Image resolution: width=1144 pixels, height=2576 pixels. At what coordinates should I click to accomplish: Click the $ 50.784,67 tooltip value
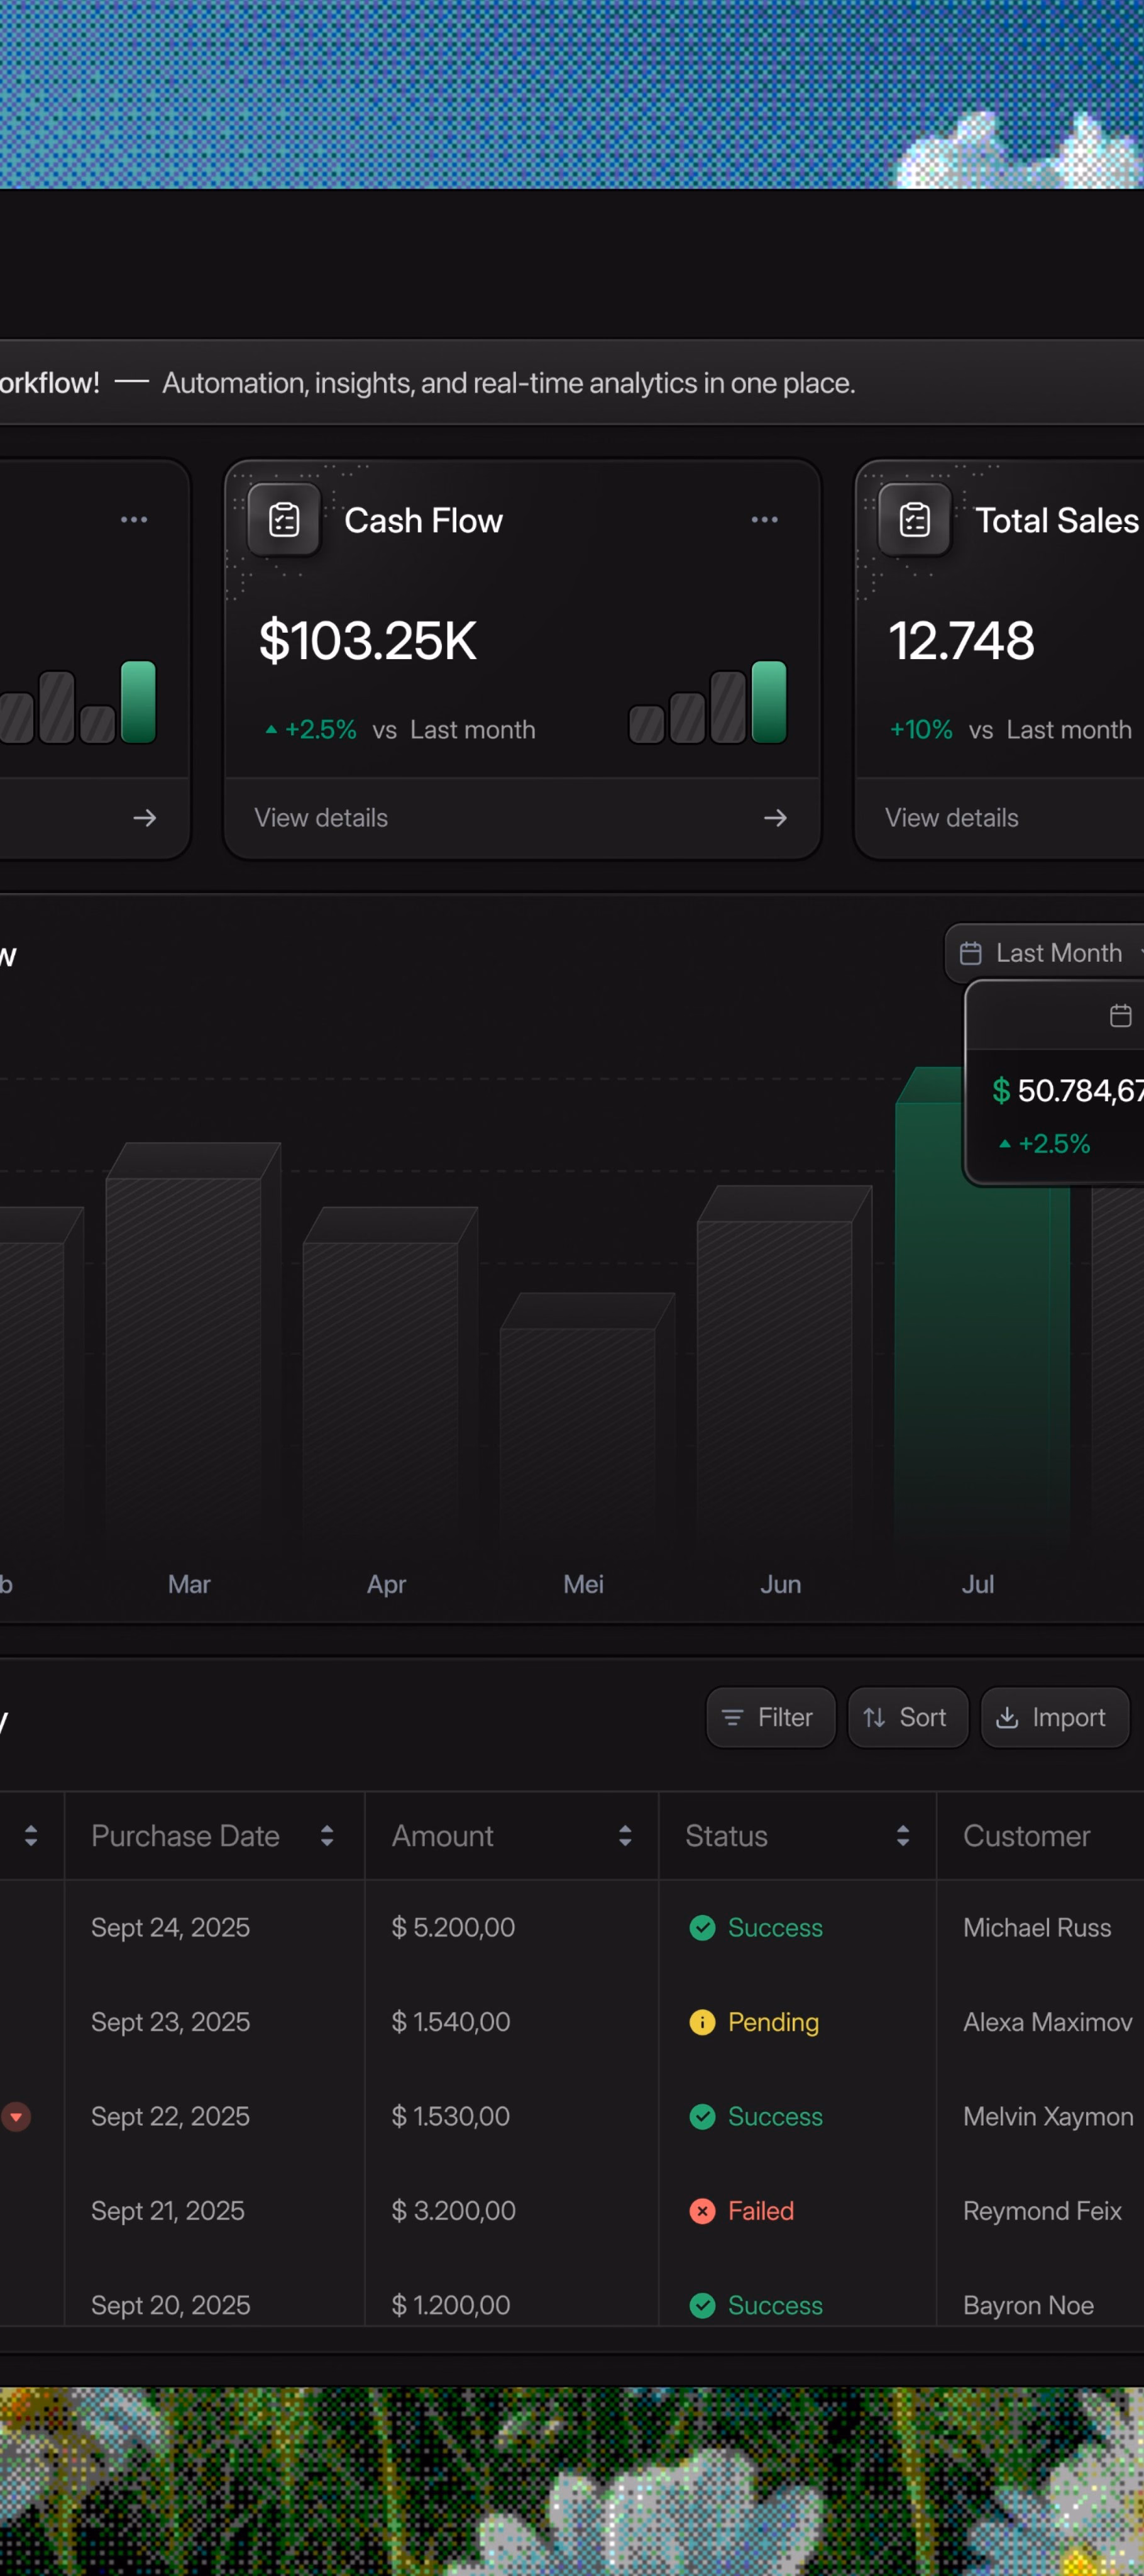(1068, 1090)
